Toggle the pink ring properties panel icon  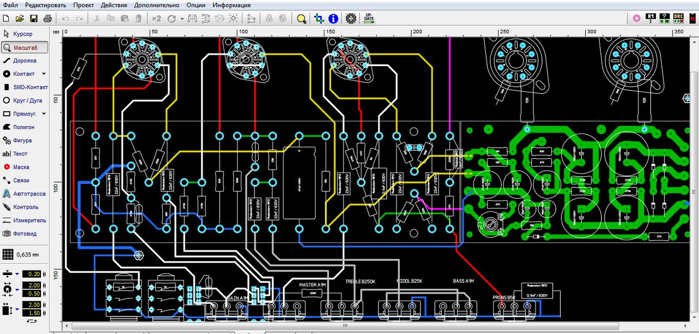[x=636, y=19]
